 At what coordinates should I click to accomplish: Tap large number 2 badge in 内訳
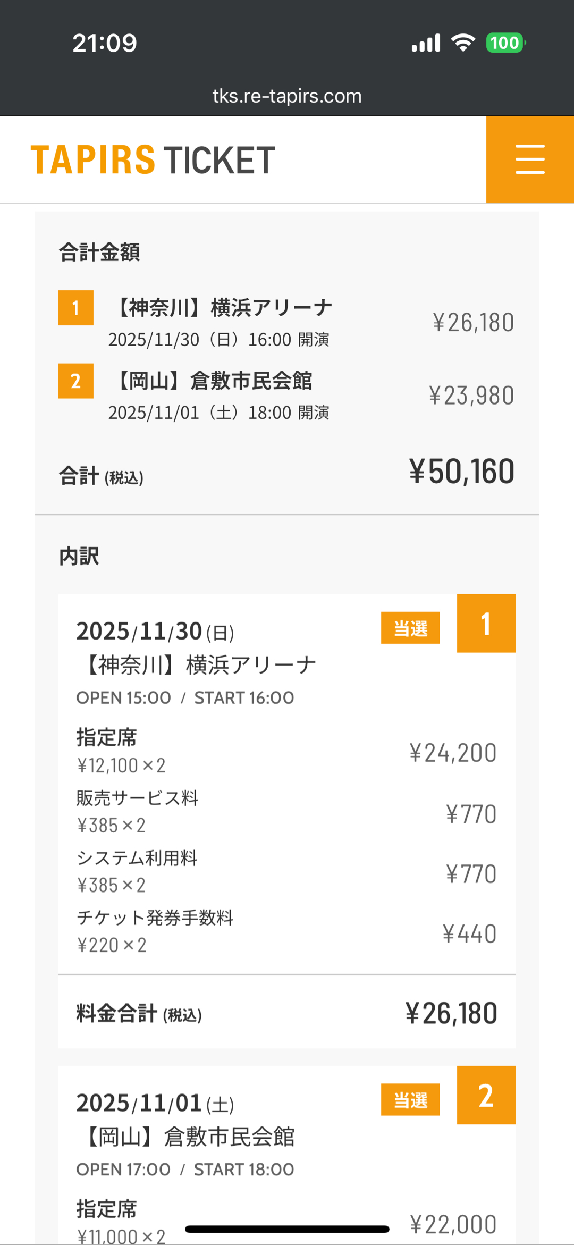click(x=486, y=1095)
